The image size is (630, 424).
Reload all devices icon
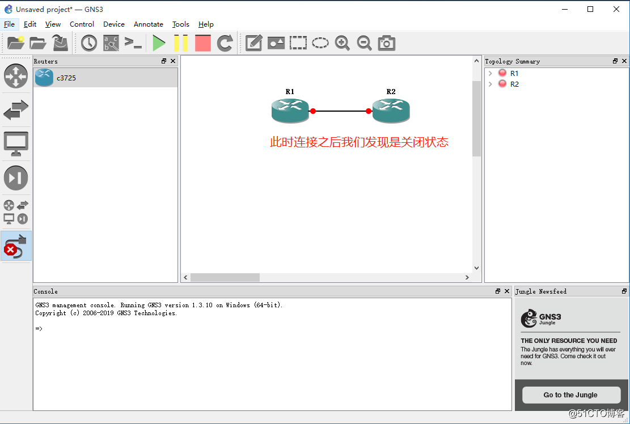click(x=225, y=43)
